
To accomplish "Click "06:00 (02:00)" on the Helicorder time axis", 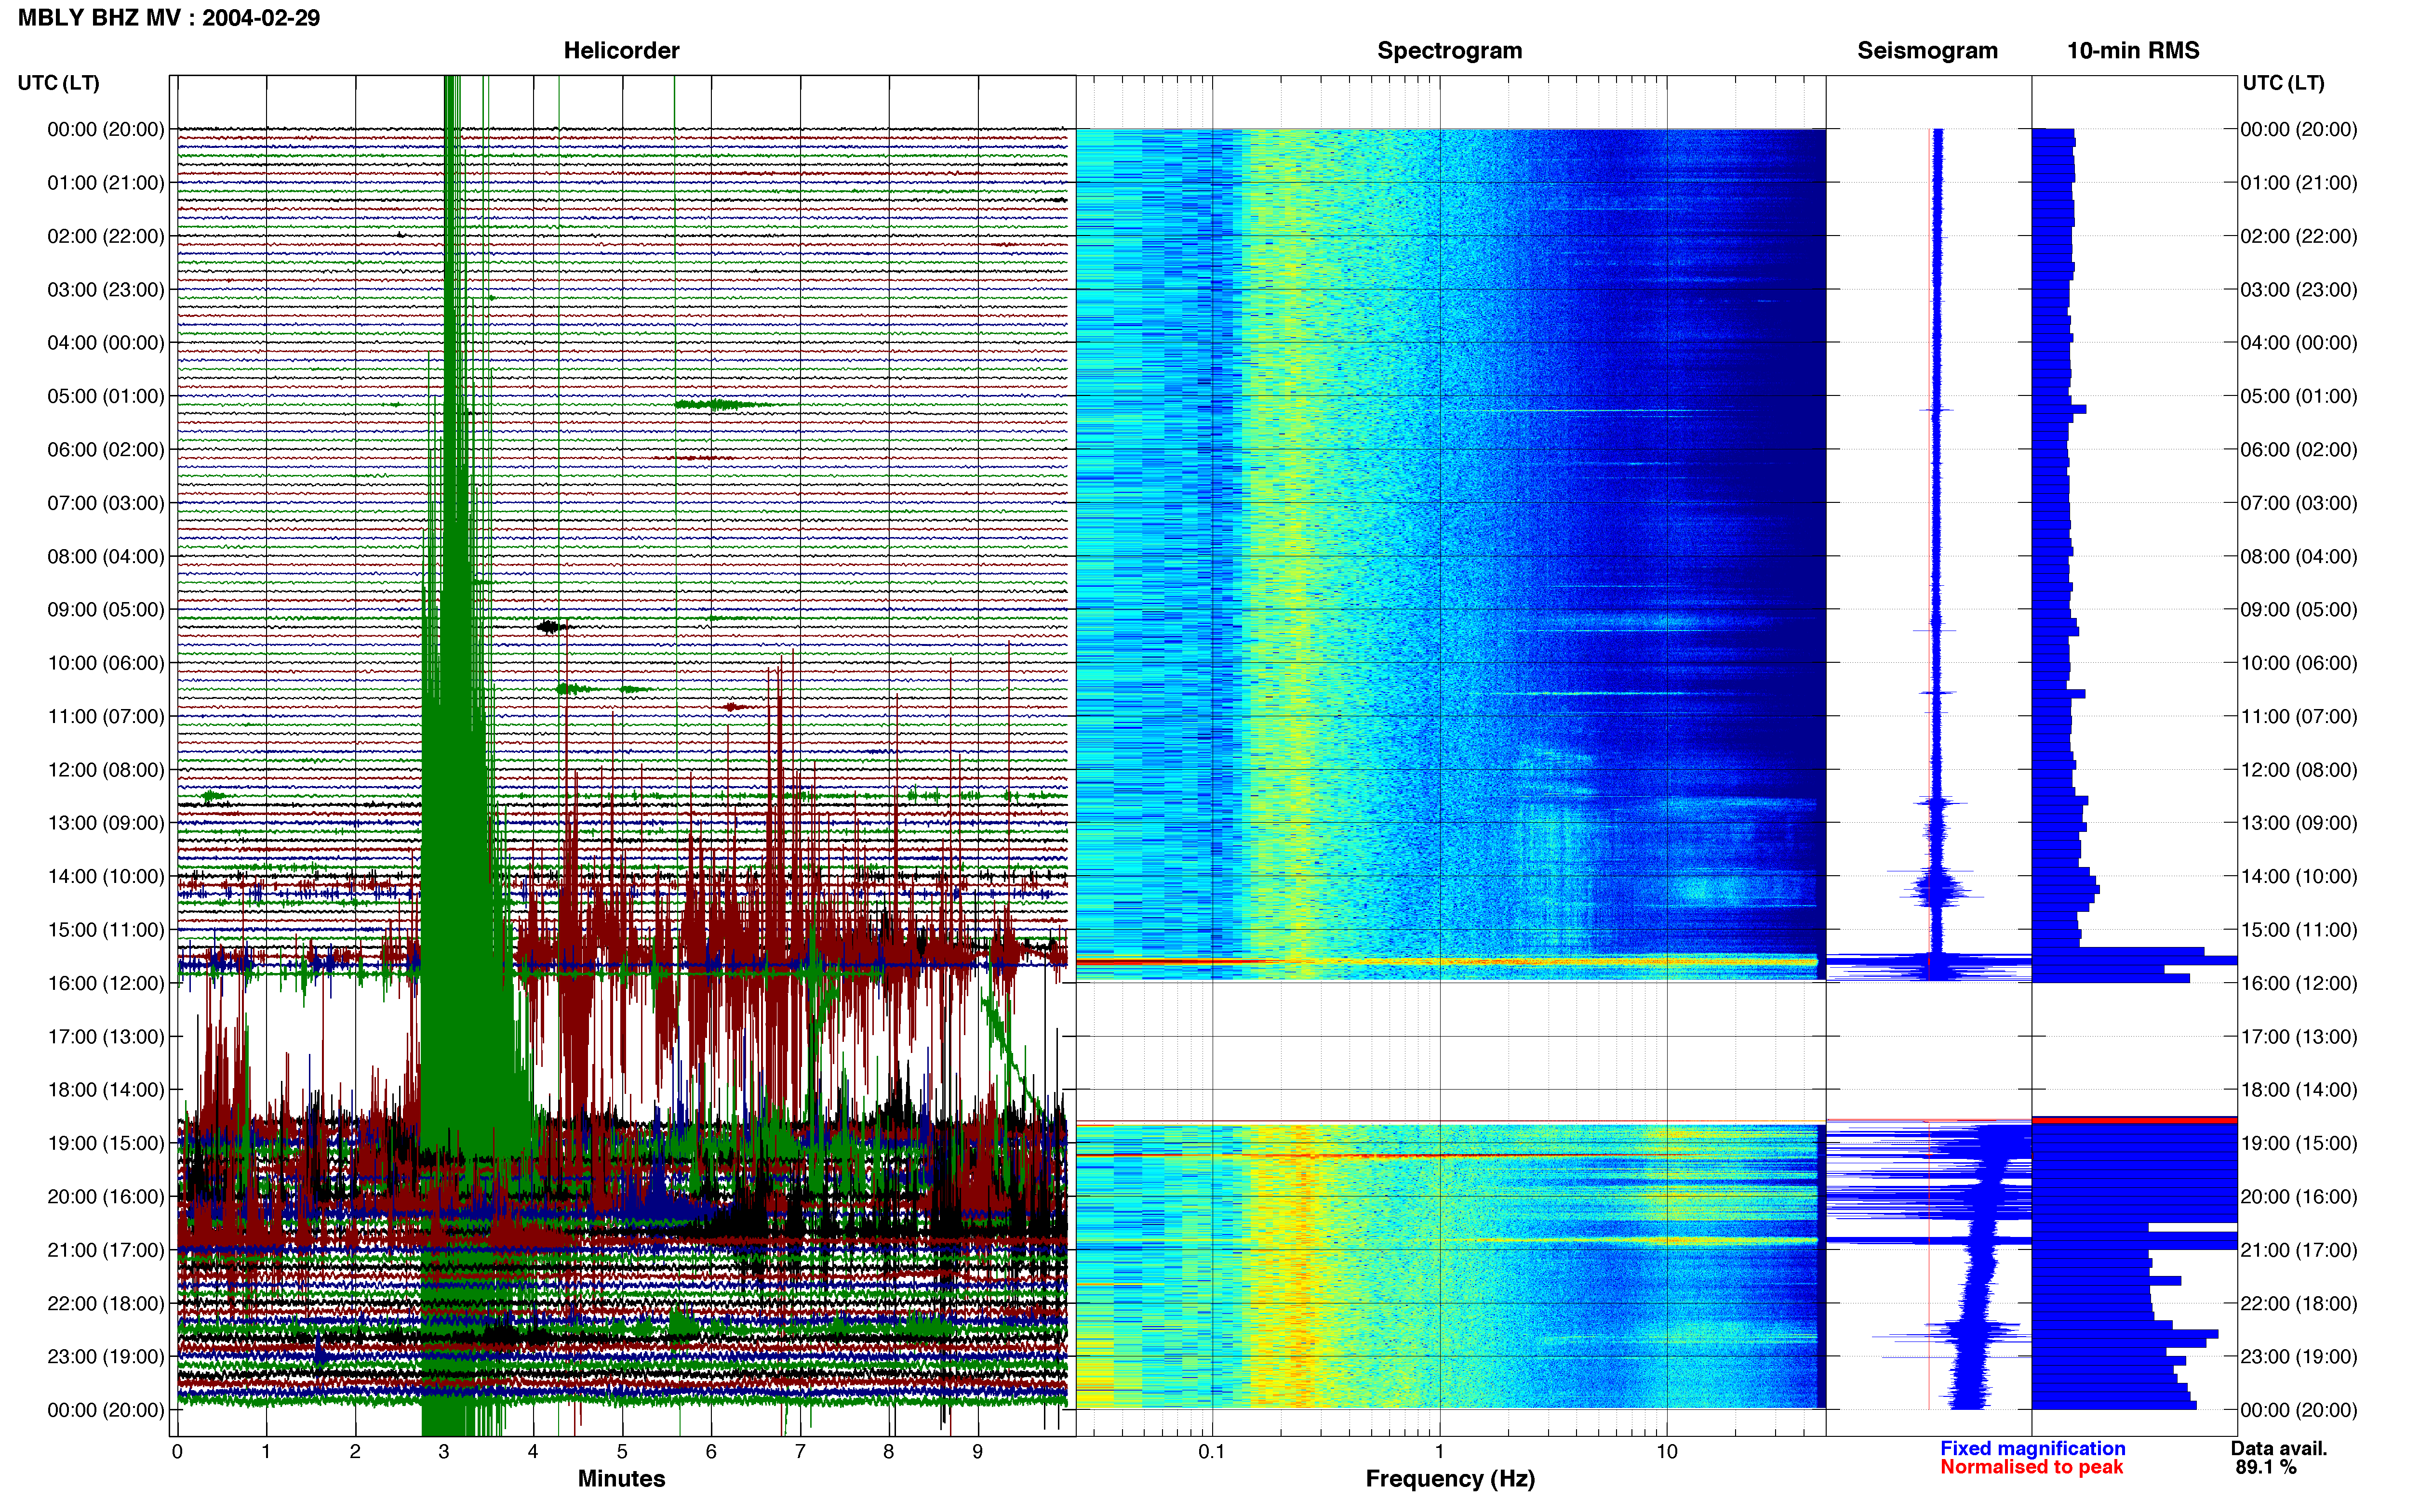I will pos(106,450).
